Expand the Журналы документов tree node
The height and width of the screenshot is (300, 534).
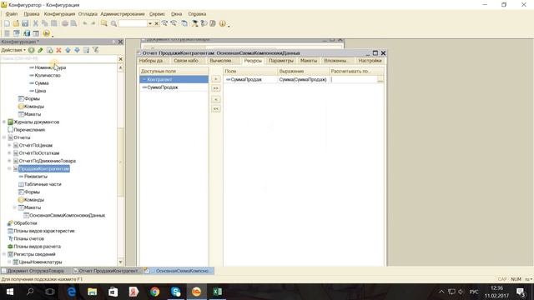[4, 122]
